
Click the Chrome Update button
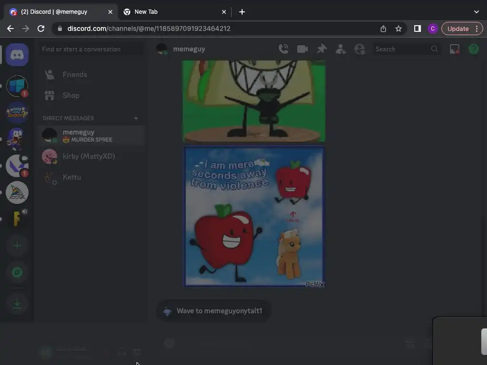coord(458,29)
